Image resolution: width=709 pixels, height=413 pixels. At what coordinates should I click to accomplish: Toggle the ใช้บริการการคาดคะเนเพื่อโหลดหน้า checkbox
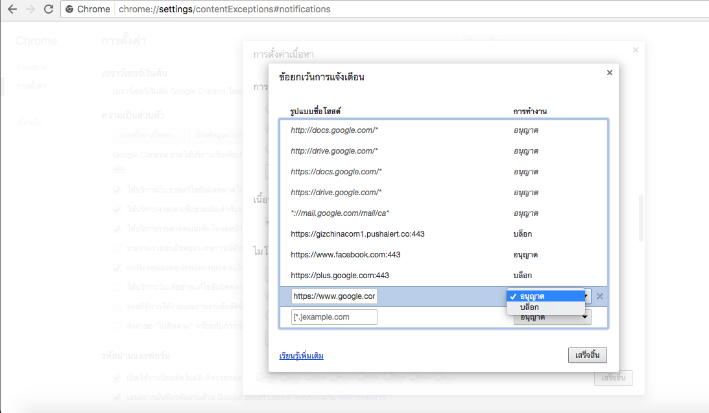[117, 229]
